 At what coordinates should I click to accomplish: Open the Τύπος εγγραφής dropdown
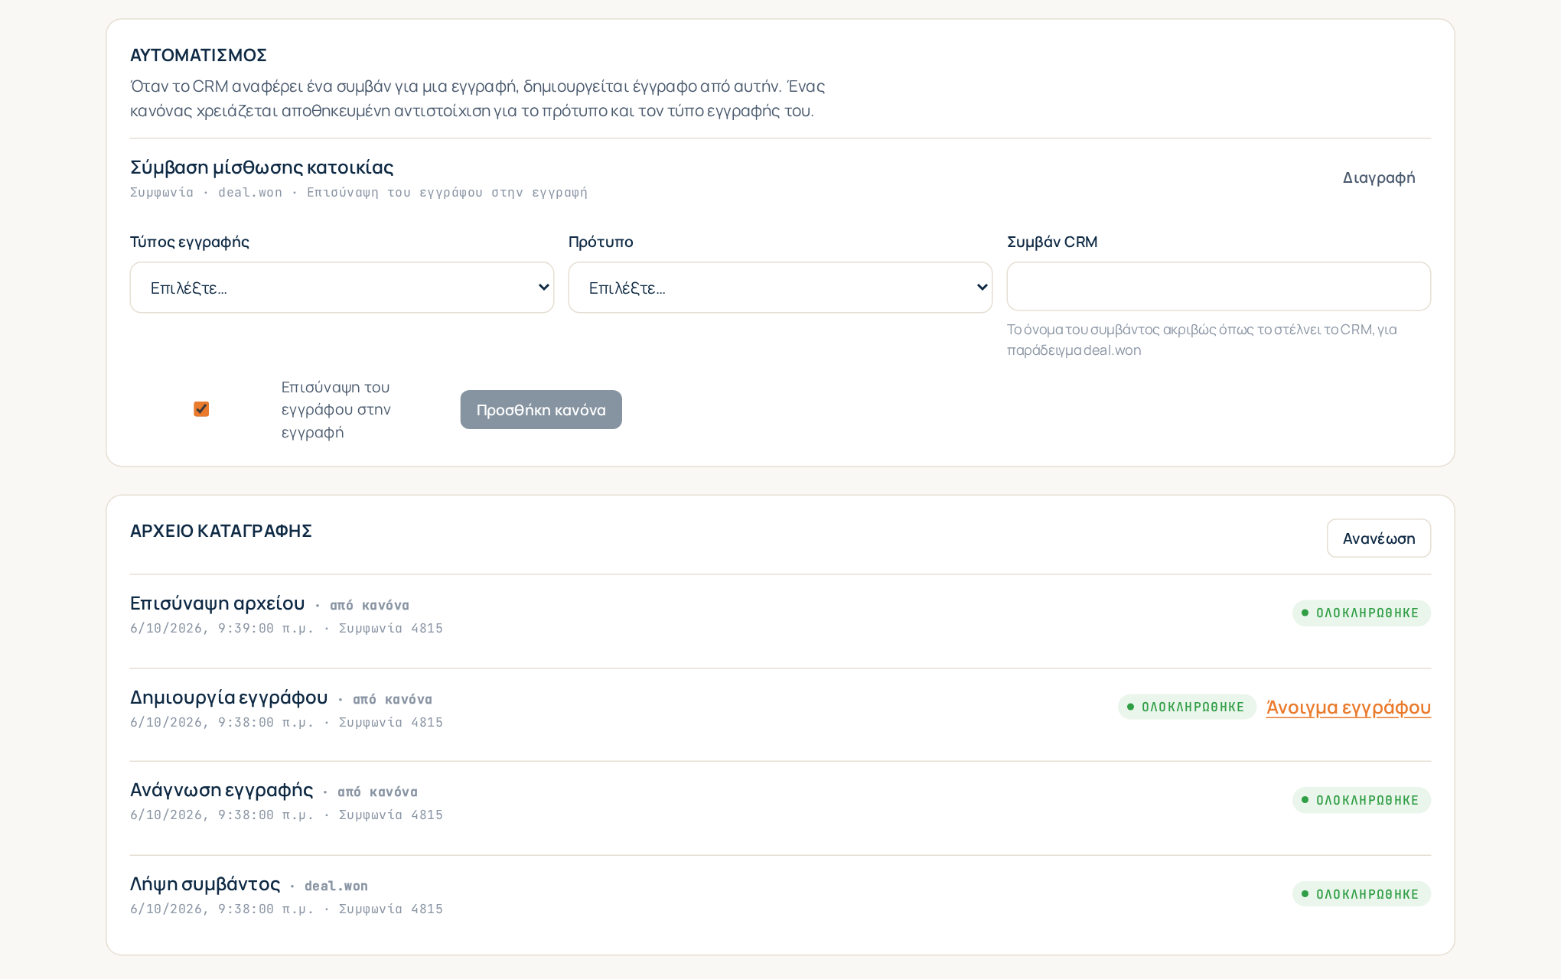click(x=341, y=288)
